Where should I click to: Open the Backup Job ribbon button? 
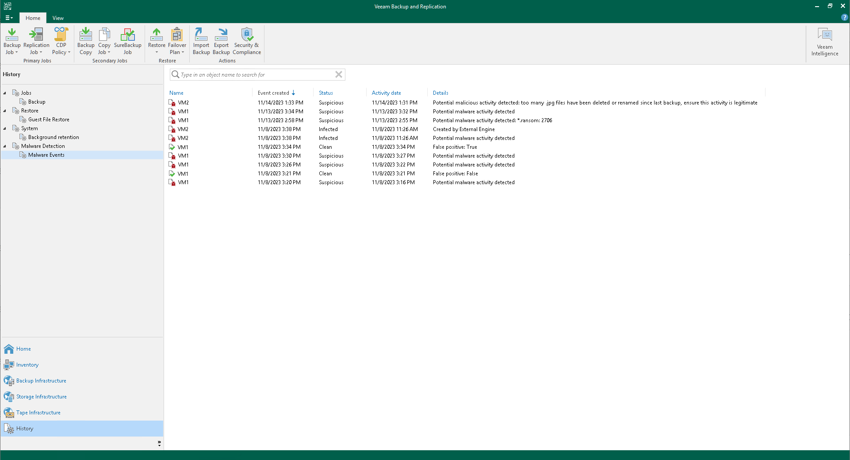coord(12,41)
